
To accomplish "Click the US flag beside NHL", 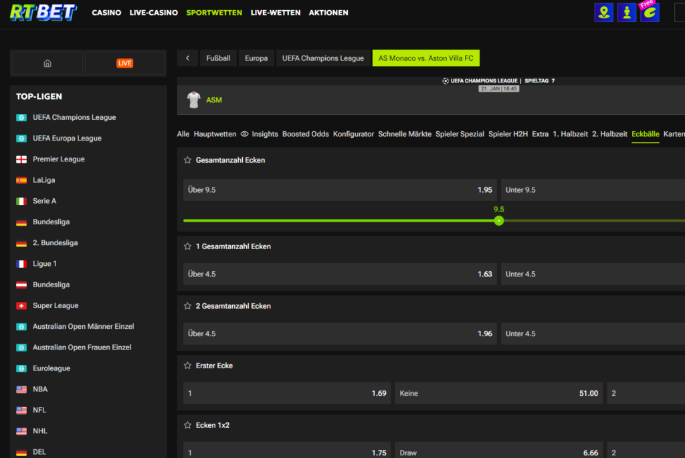I will coord(21,431).
